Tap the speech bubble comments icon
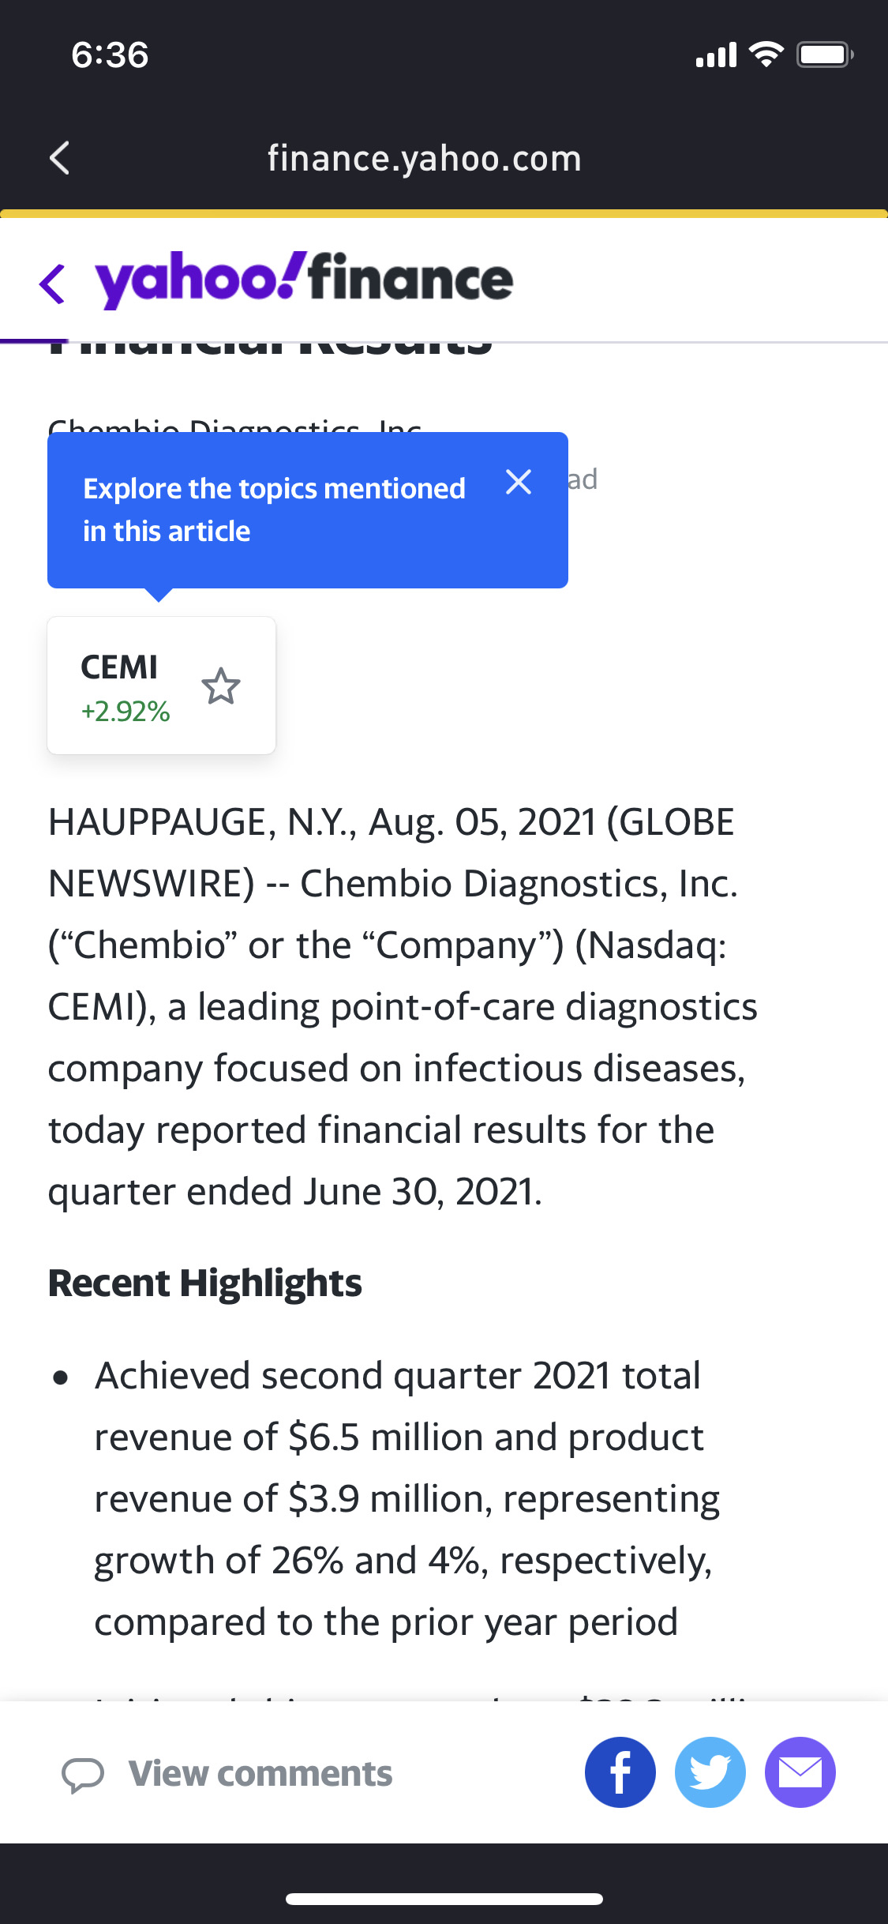The height and width of the screenshot is (1924, 888). 83,1775
